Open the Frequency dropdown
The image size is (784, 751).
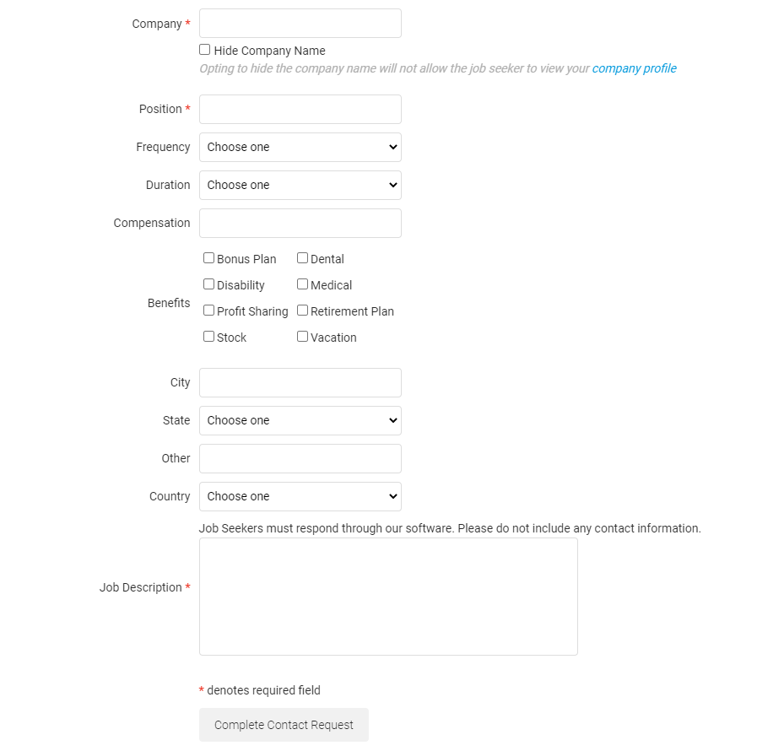click(300, 147)
